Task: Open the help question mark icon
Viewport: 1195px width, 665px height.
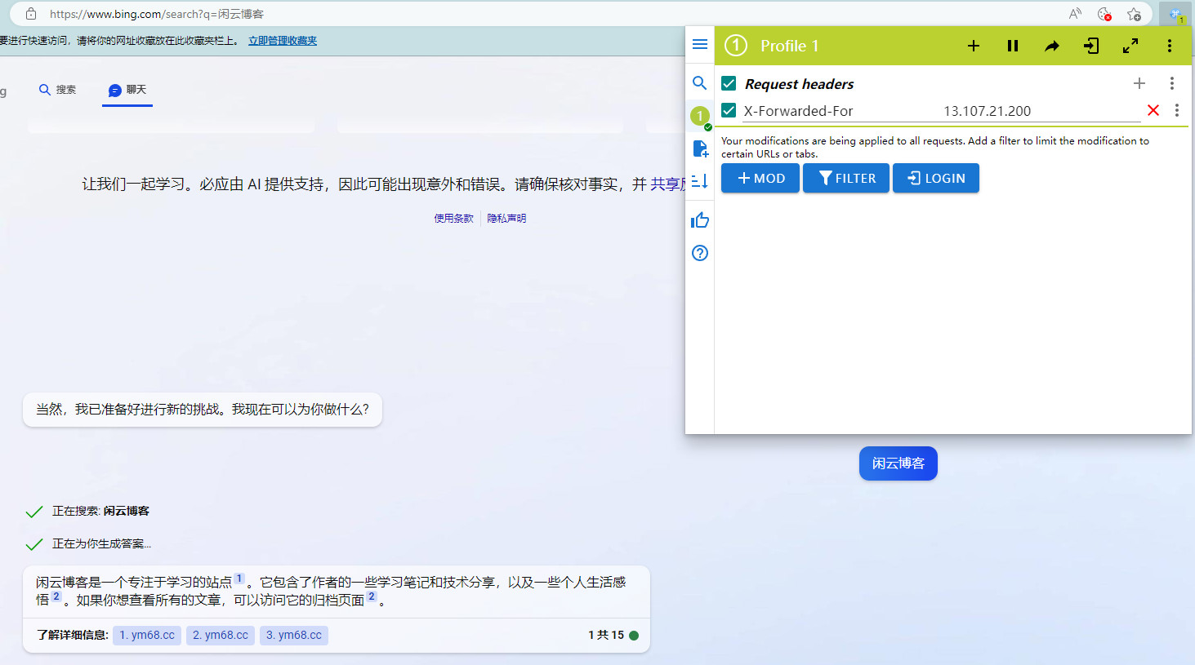Action: pos(700,253)
